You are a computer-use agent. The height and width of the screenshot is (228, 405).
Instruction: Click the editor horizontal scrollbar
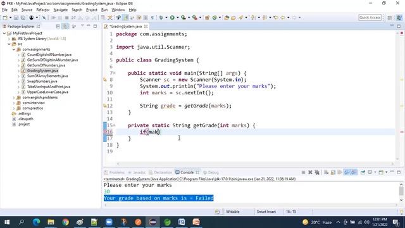[255, 163]
